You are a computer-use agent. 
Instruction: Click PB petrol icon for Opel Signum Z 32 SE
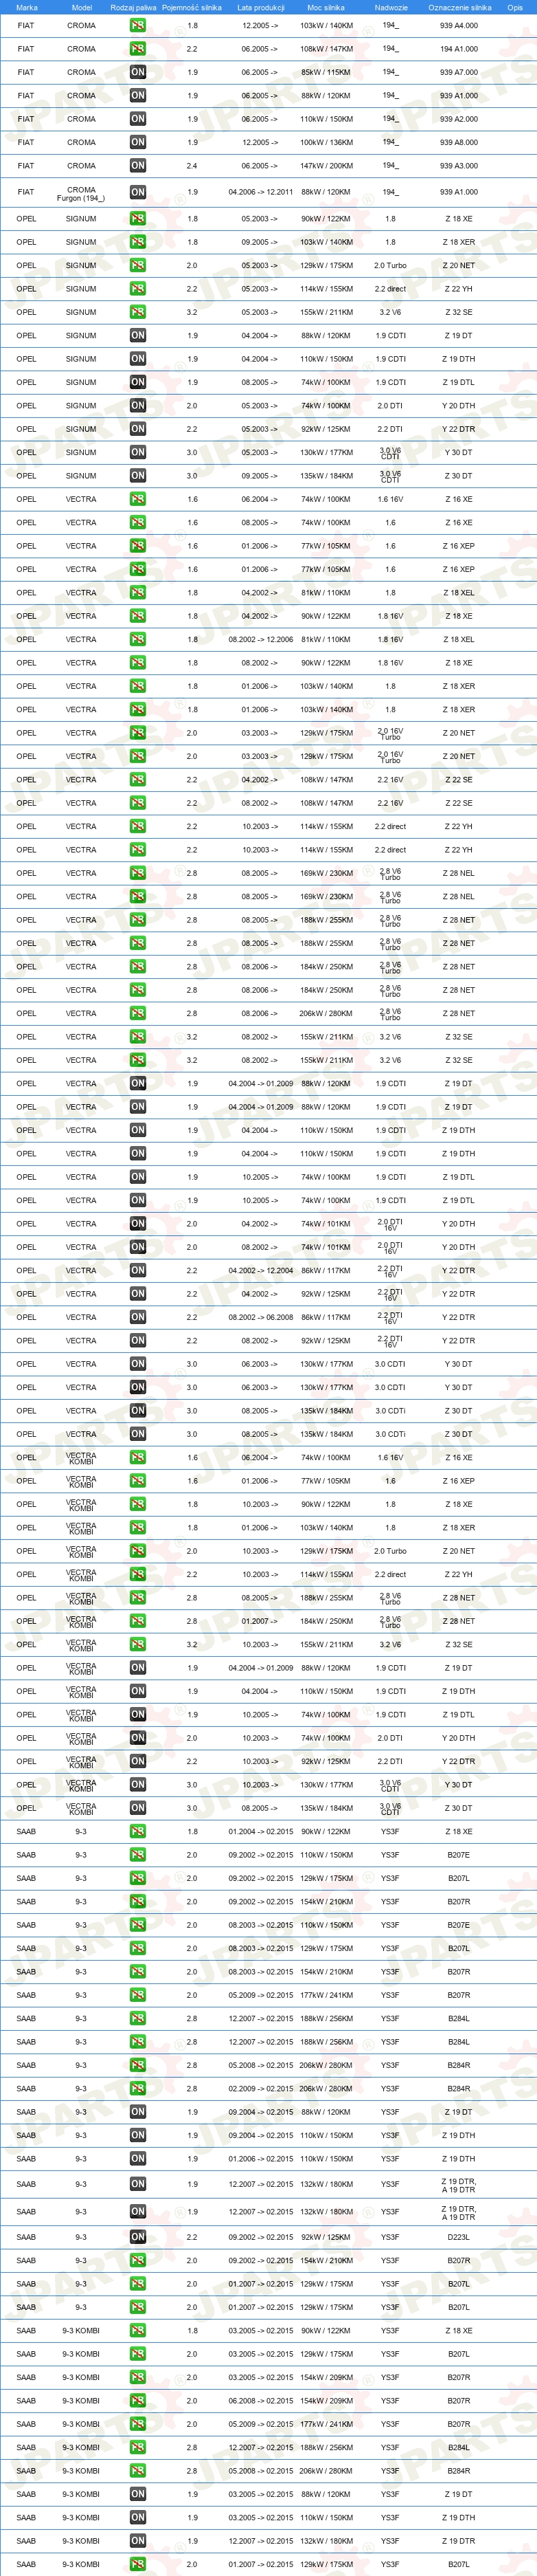tap(138, 312)
